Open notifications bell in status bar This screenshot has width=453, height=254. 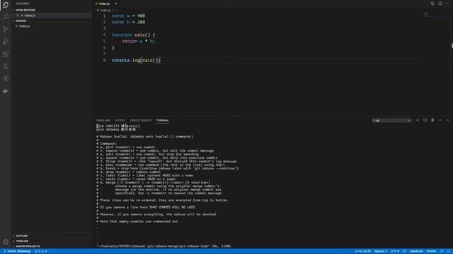(449, 251)
